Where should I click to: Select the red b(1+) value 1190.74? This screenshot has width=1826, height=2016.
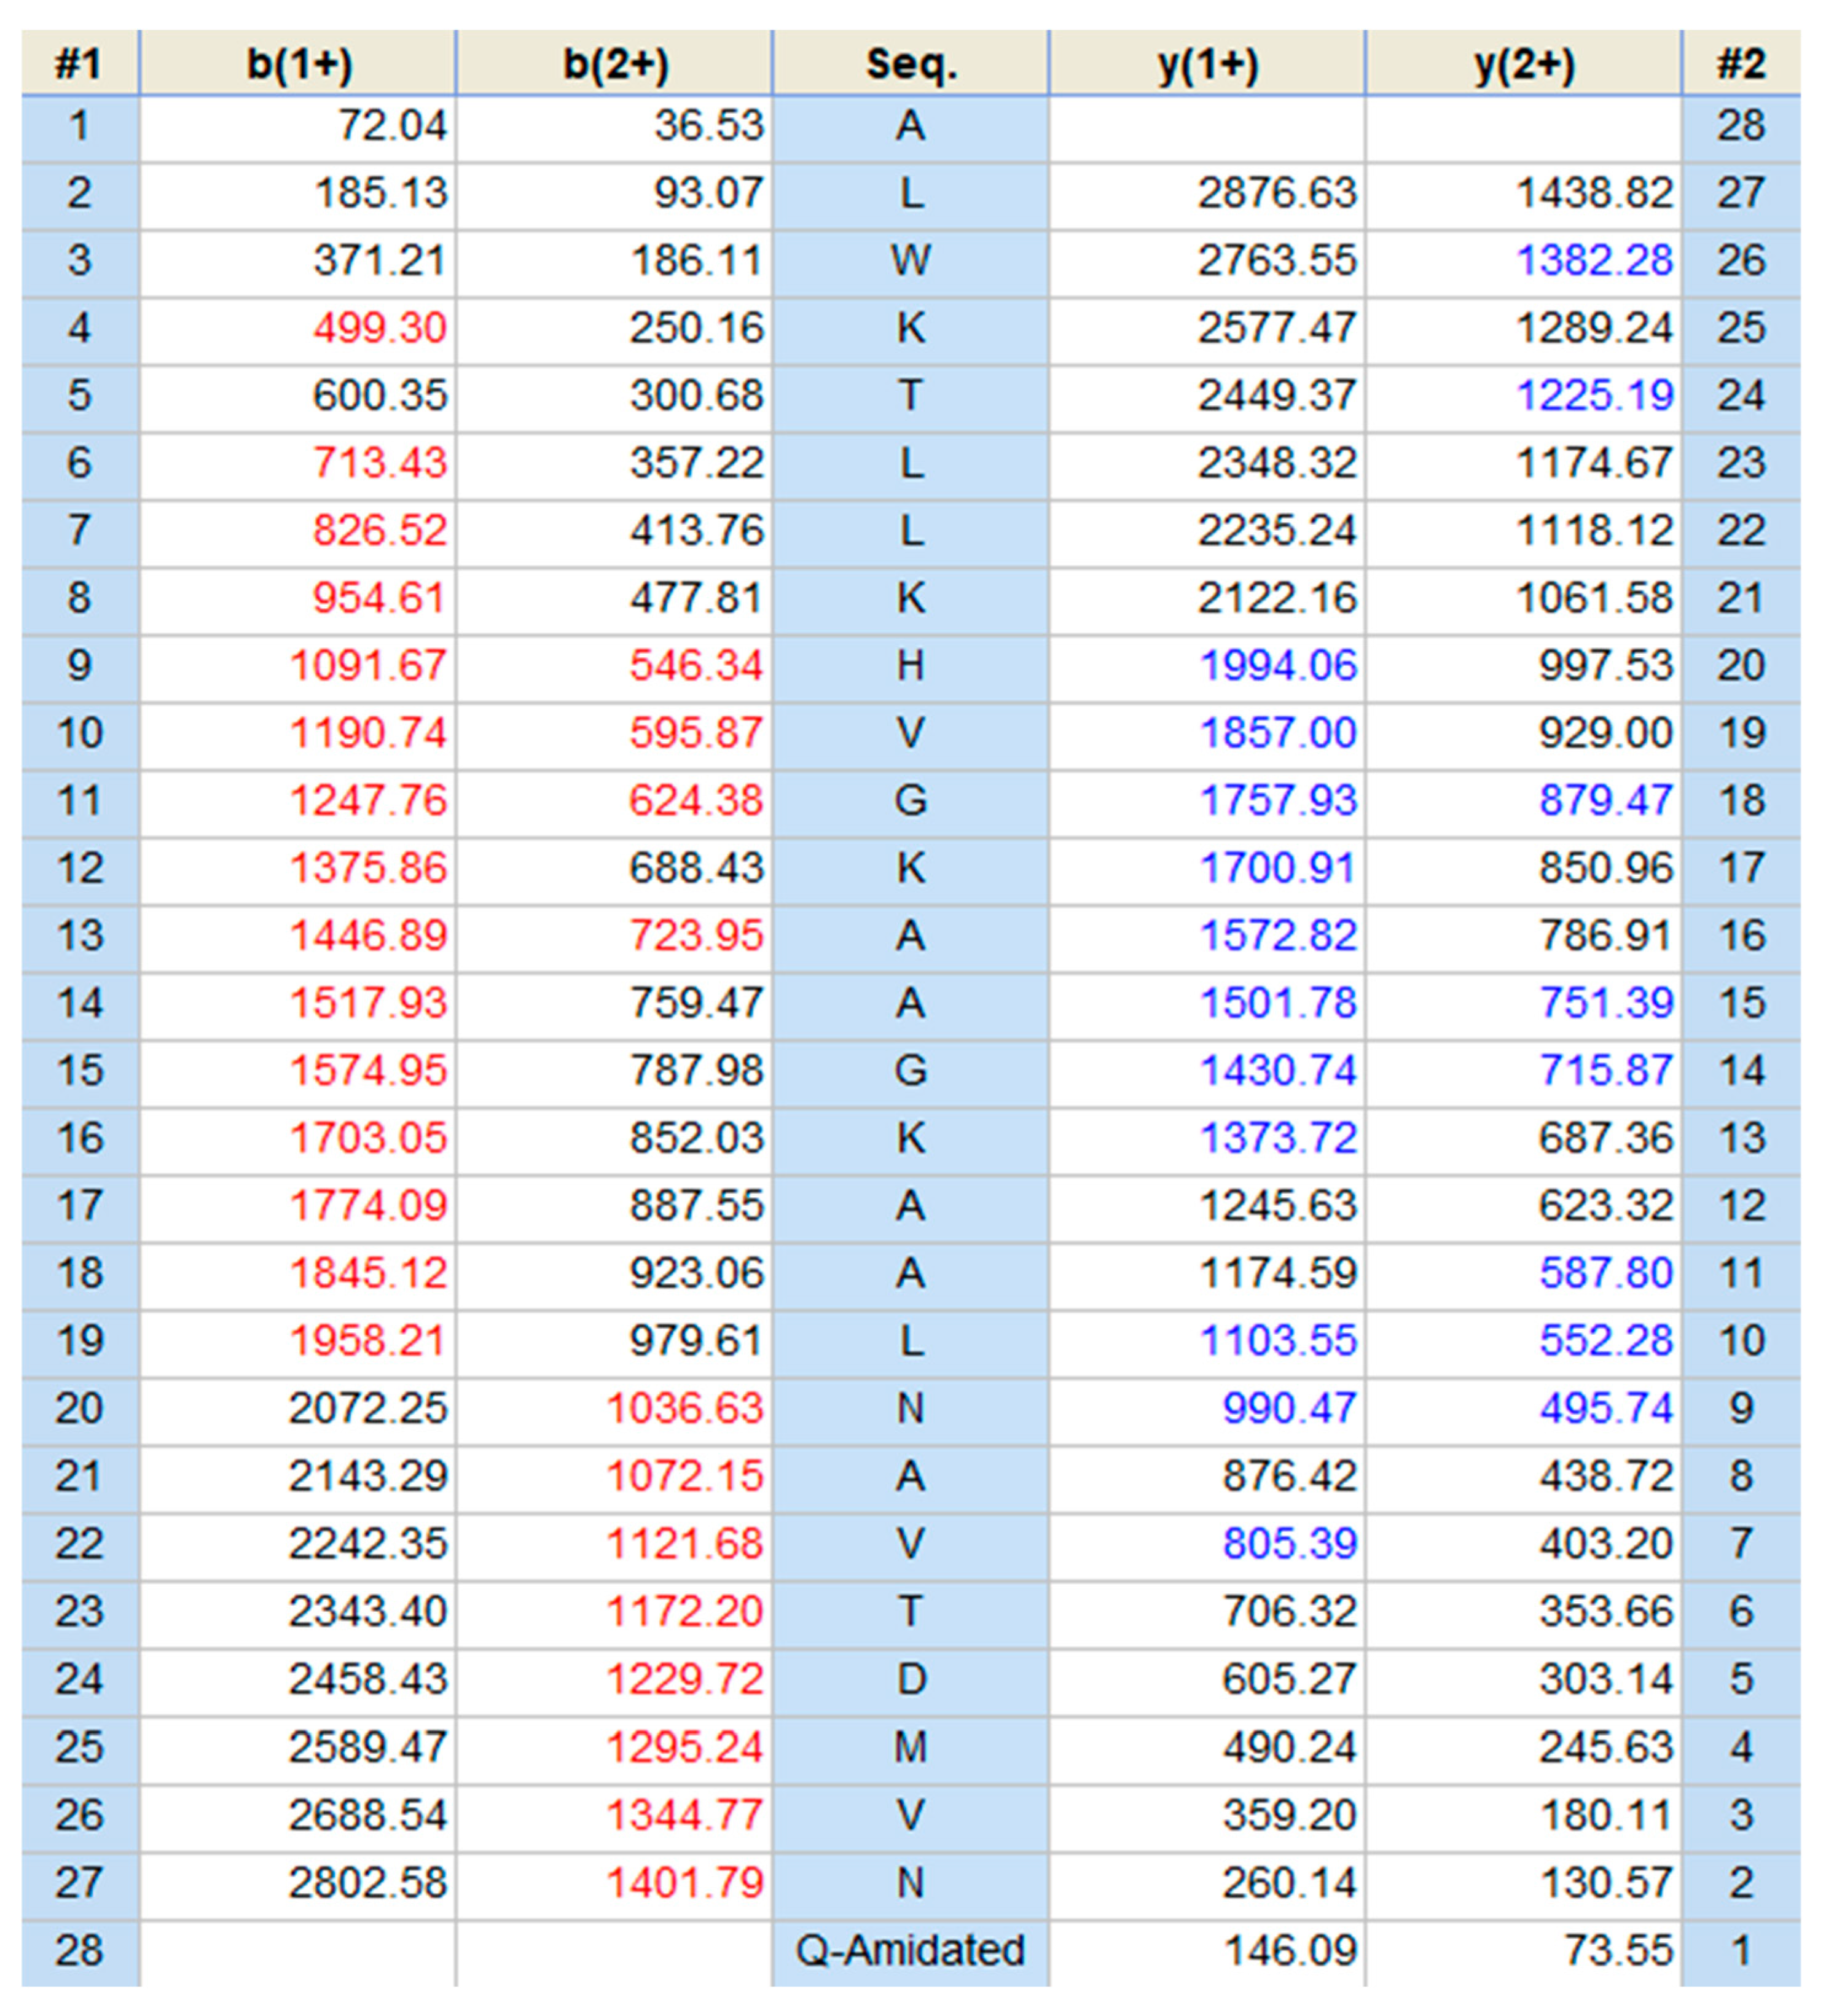coord(367,733)
